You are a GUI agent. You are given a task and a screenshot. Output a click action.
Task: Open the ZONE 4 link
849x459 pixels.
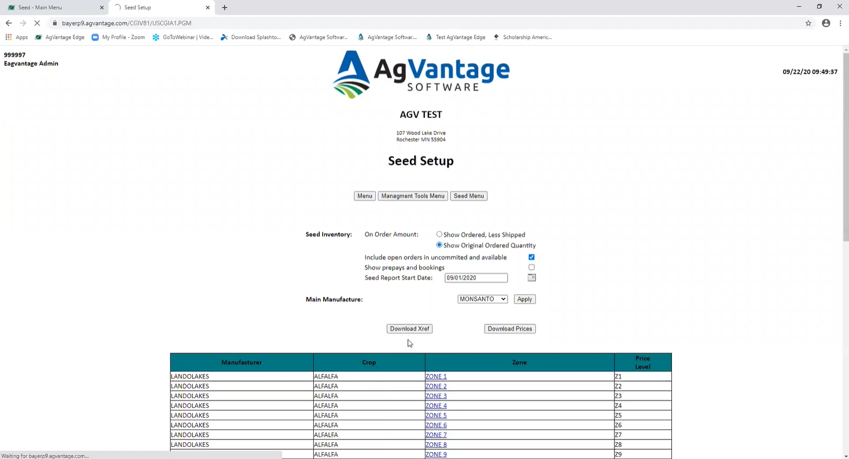pos(436,406)
